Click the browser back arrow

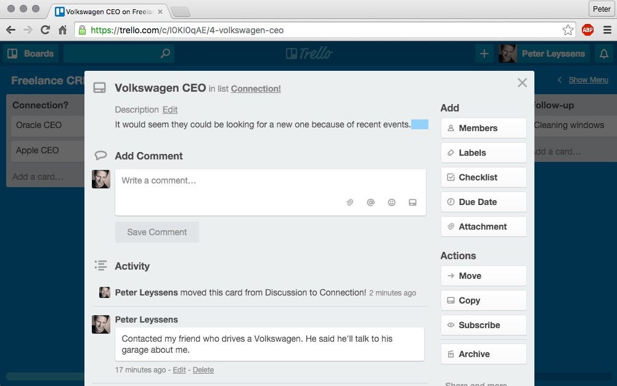click(x=10, y=30)
